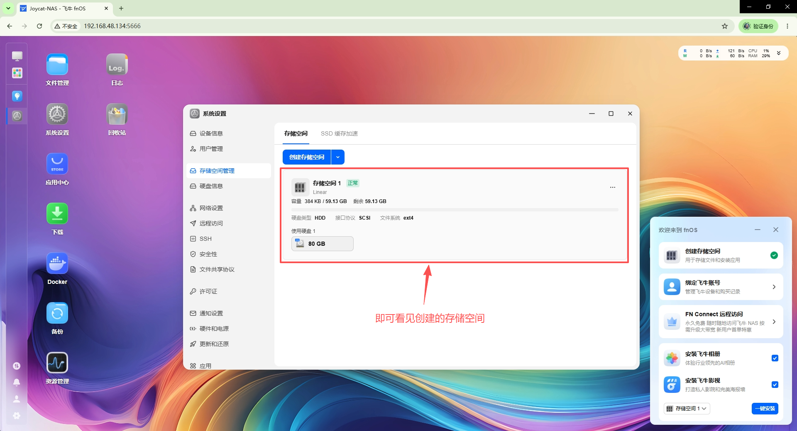Expand the system status monitor widget
Viewport: 797px width, 431px height.
(x=779, y=53)
